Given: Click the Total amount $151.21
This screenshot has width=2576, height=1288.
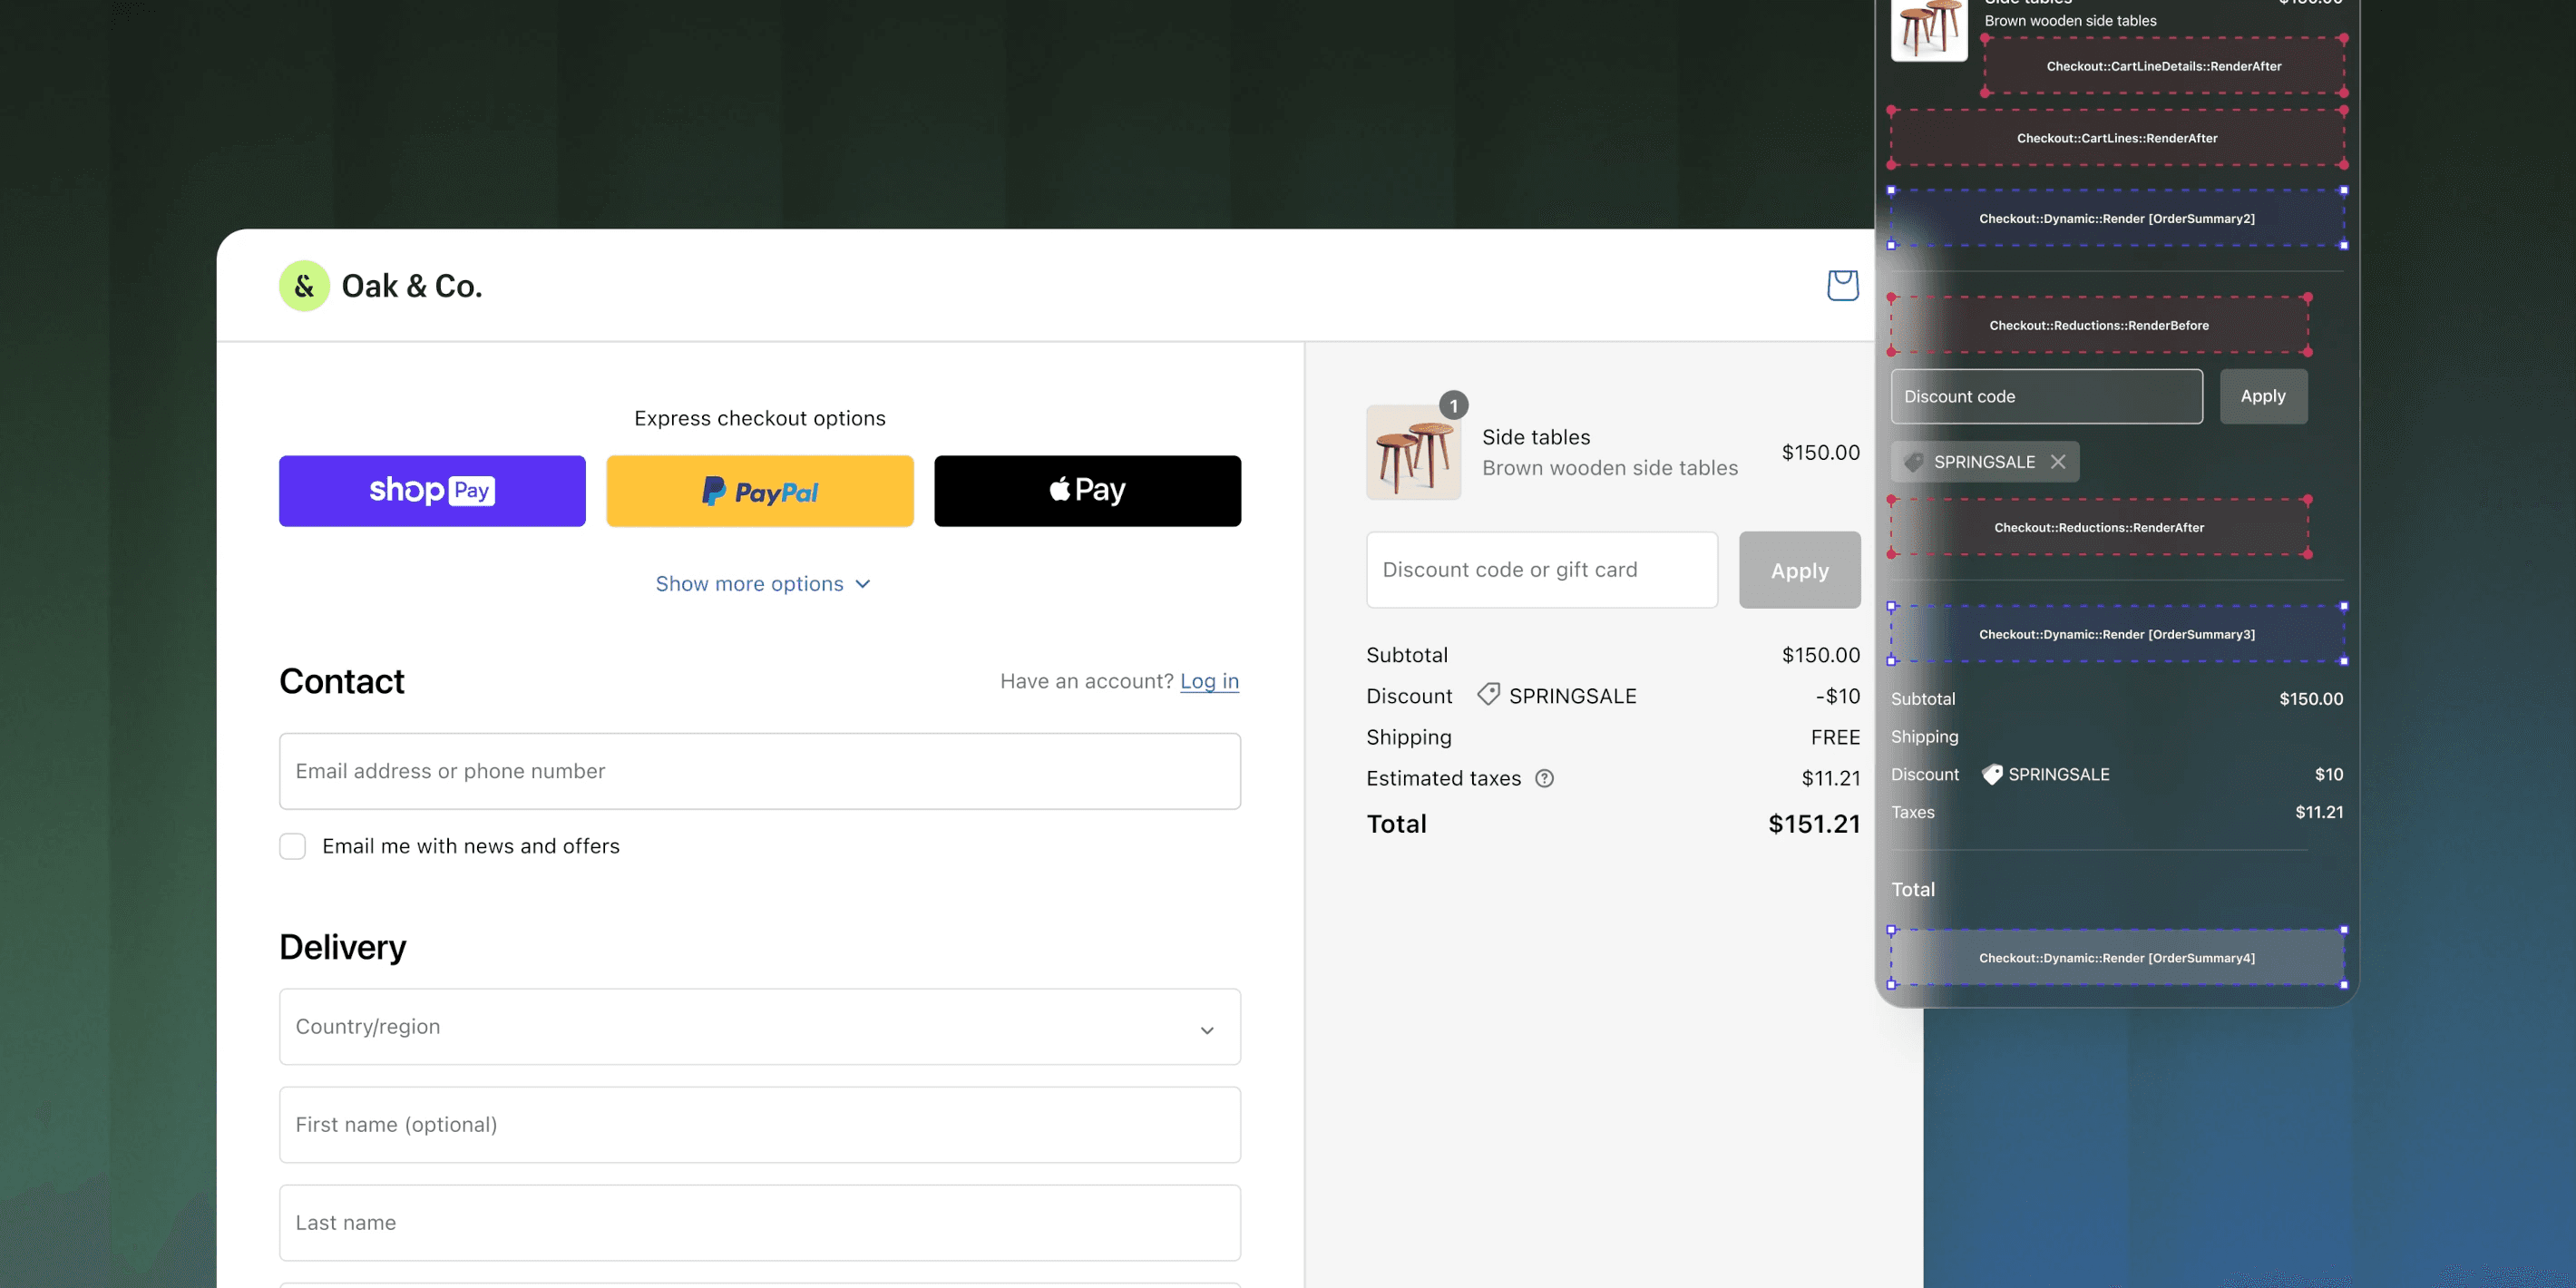Looking at the screenshot, I should point(1814,824).
